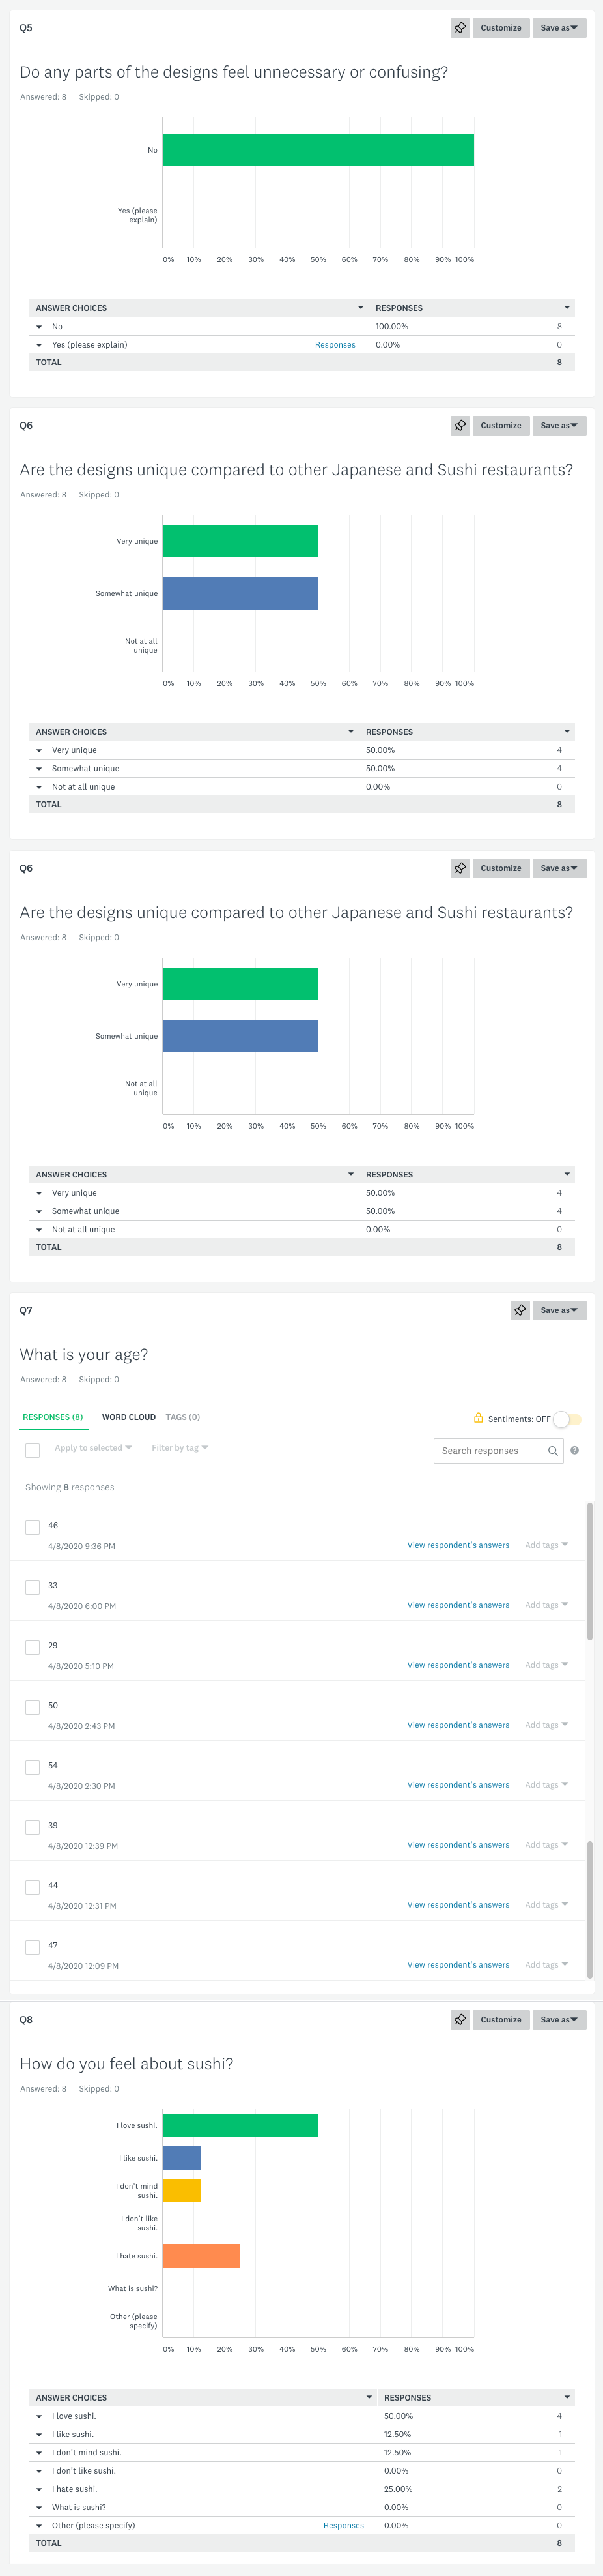This screenshot has height=2576, width=603.
Task: Click the orange 'I hate sushi.' bar
Action: click(x=201, y=2255)
